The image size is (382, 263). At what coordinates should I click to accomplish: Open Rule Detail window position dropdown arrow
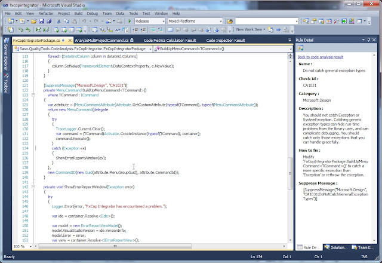[363, 39]
